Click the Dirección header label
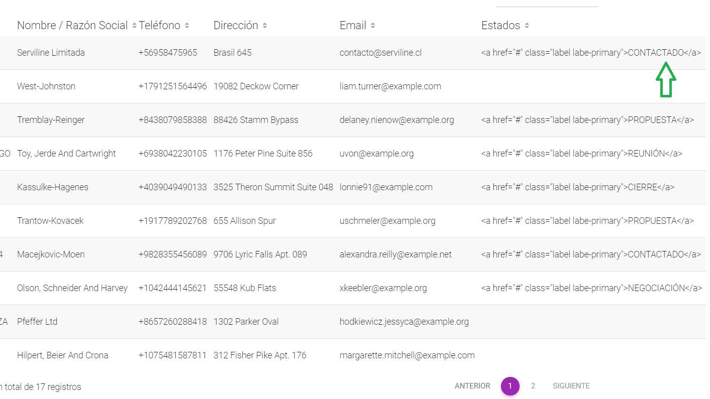 click(236, 26)
